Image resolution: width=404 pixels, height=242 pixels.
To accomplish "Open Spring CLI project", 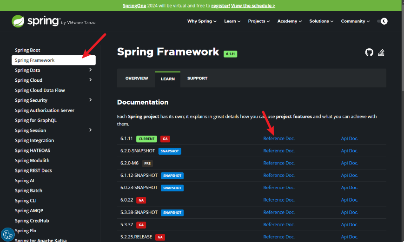I will pos(26,201).
